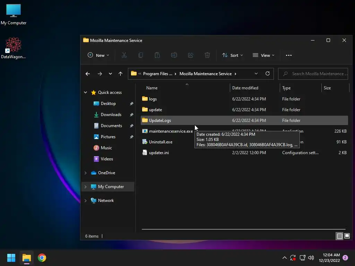
Task: Click the Rename icon in toolbar
Action: [x=174, y=55]
